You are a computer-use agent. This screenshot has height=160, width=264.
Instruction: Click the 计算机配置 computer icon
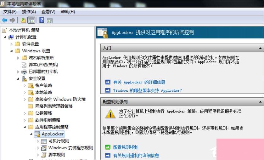[x=11, y=37]
